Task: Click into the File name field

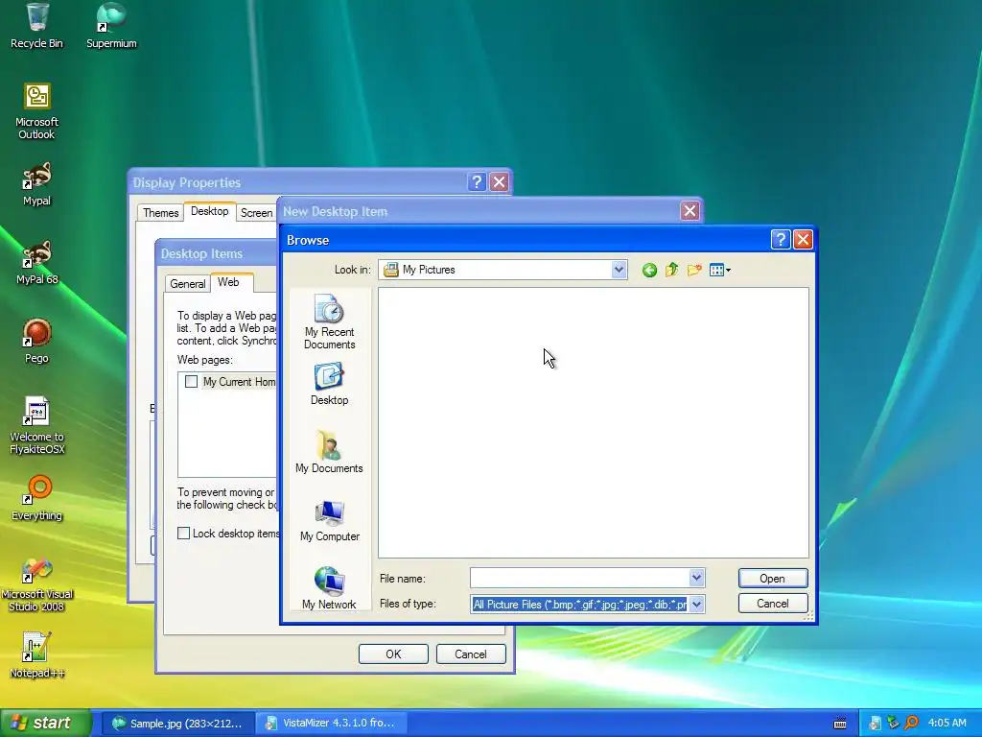Action: pyautogui.click(x=580, y=578)
